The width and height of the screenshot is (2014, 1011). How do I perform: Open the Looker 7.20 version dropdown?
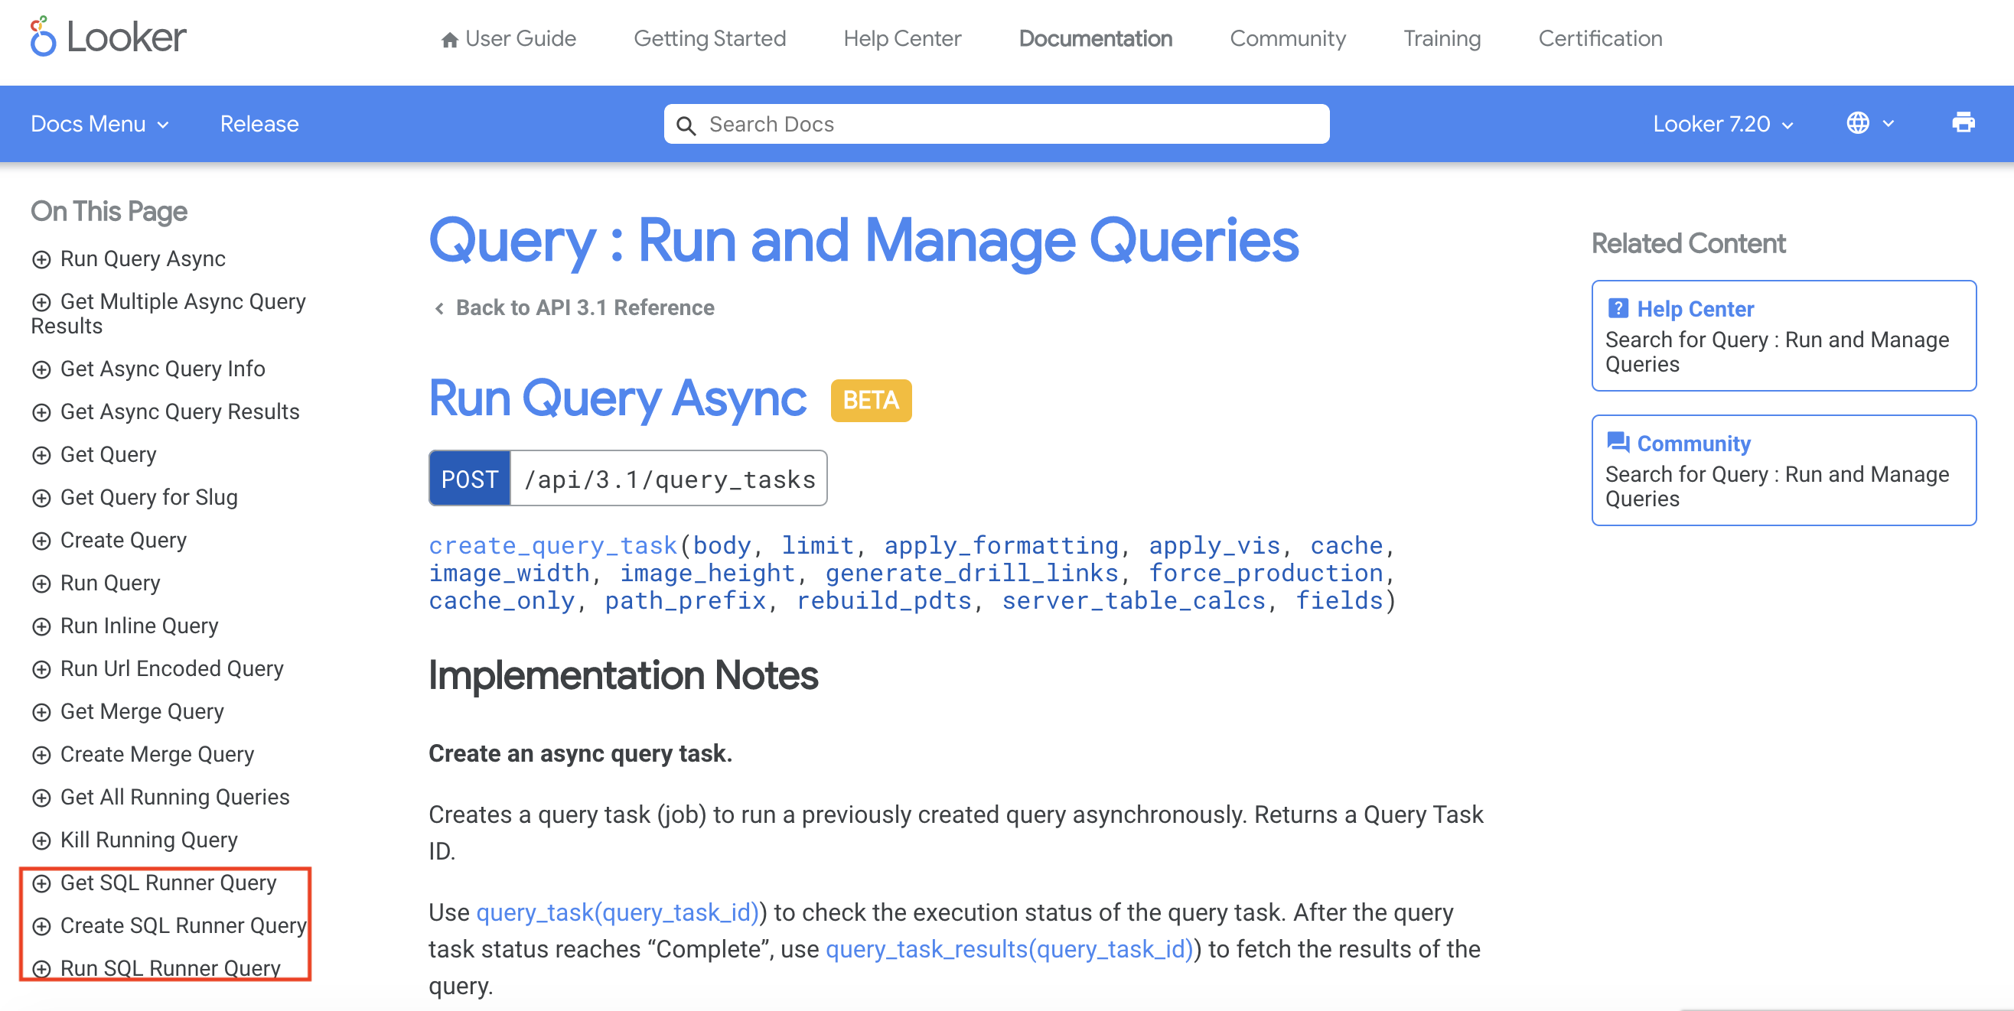pos(1723,123)
